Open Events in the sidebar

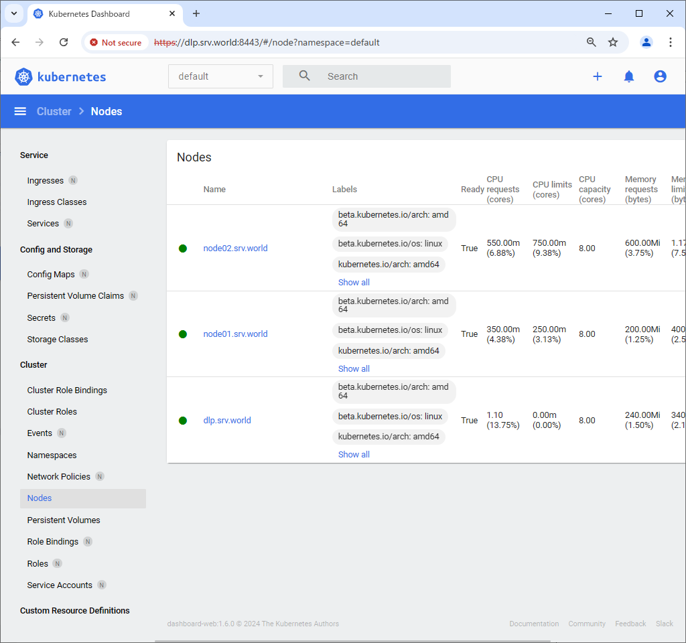(x=40, y=433)
